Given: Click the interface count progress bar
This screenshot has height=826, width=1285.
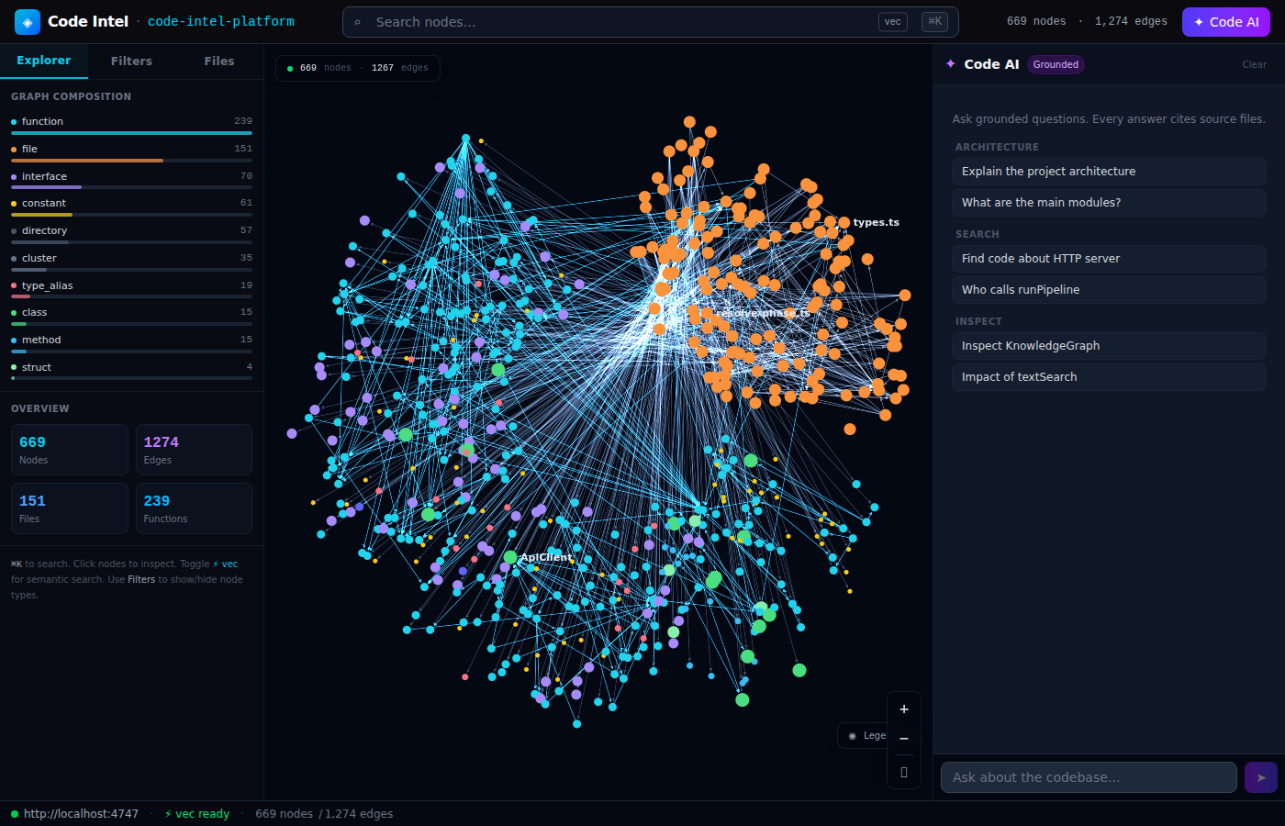Looking at the screenshot, I should pyautogui.click(x=131, y=187).
